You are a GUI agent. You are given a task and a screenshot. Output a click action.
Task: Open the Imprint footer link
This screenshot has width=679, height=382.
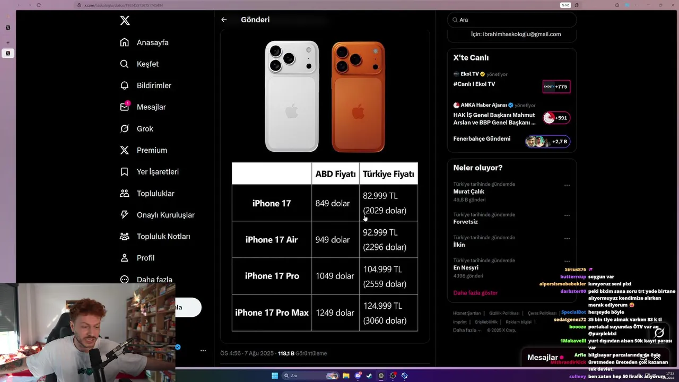[x=460, y=322]
